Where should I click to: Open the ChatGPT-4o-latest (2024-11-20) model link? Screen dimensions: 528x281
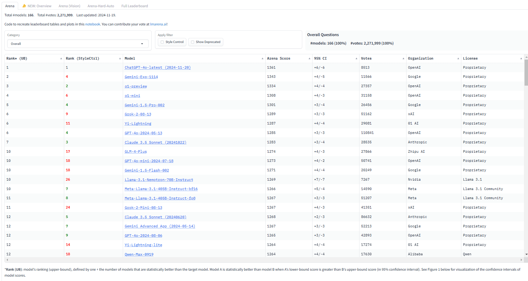pos(158,67)
